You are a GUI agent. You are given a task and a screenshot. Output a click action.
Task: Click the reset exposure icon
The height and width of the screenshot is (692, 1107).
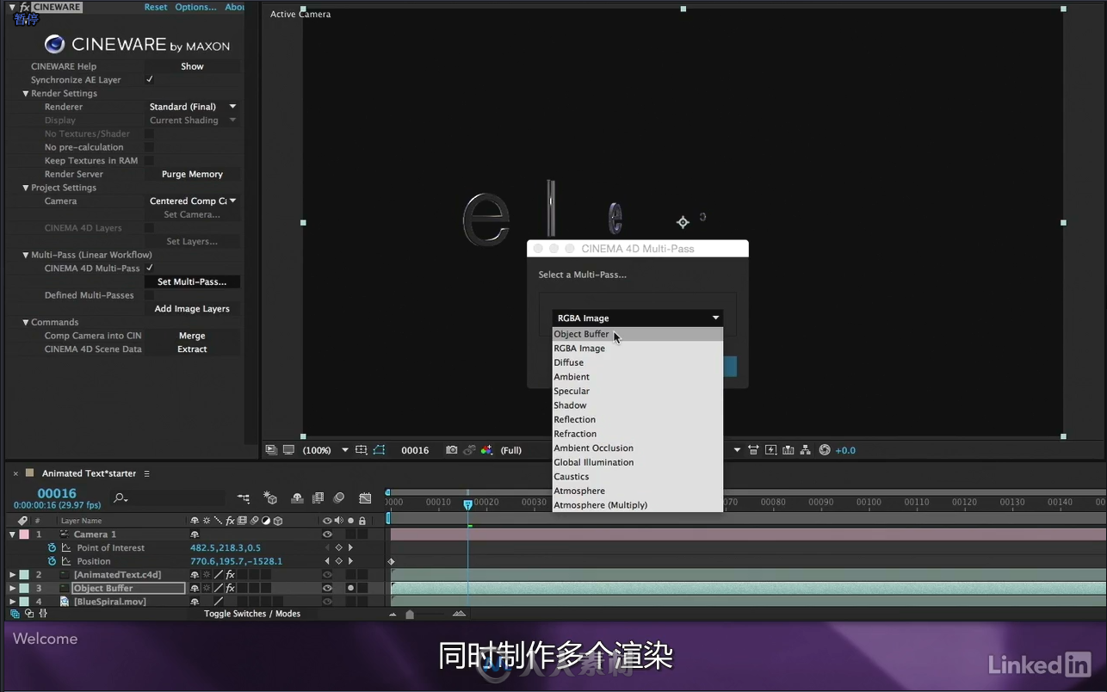(825, 450)
